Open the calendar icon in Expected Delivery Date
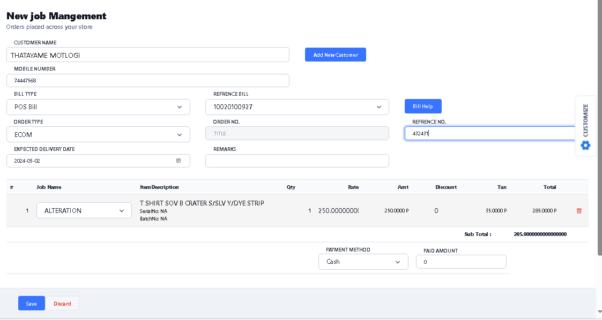Viewport: 602px width, 320px height. pos(179,161)
